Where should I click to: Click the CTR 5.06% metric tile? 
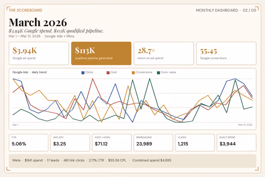pyautogui.click(x=29, y=143)
